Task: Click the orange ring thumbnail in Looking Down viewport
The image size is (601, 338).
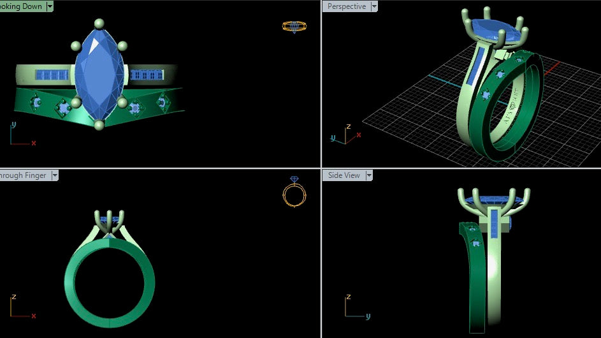Action: pyautogui.click(x=294, y=27)
